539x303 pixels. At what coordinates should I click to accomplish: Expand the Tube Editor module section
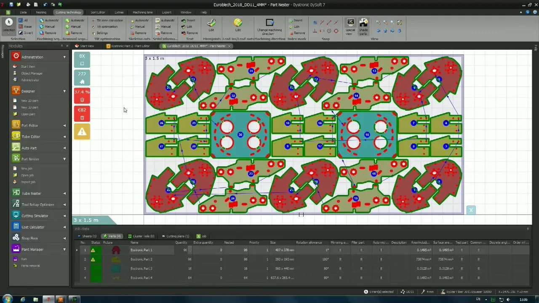point(64,137)
